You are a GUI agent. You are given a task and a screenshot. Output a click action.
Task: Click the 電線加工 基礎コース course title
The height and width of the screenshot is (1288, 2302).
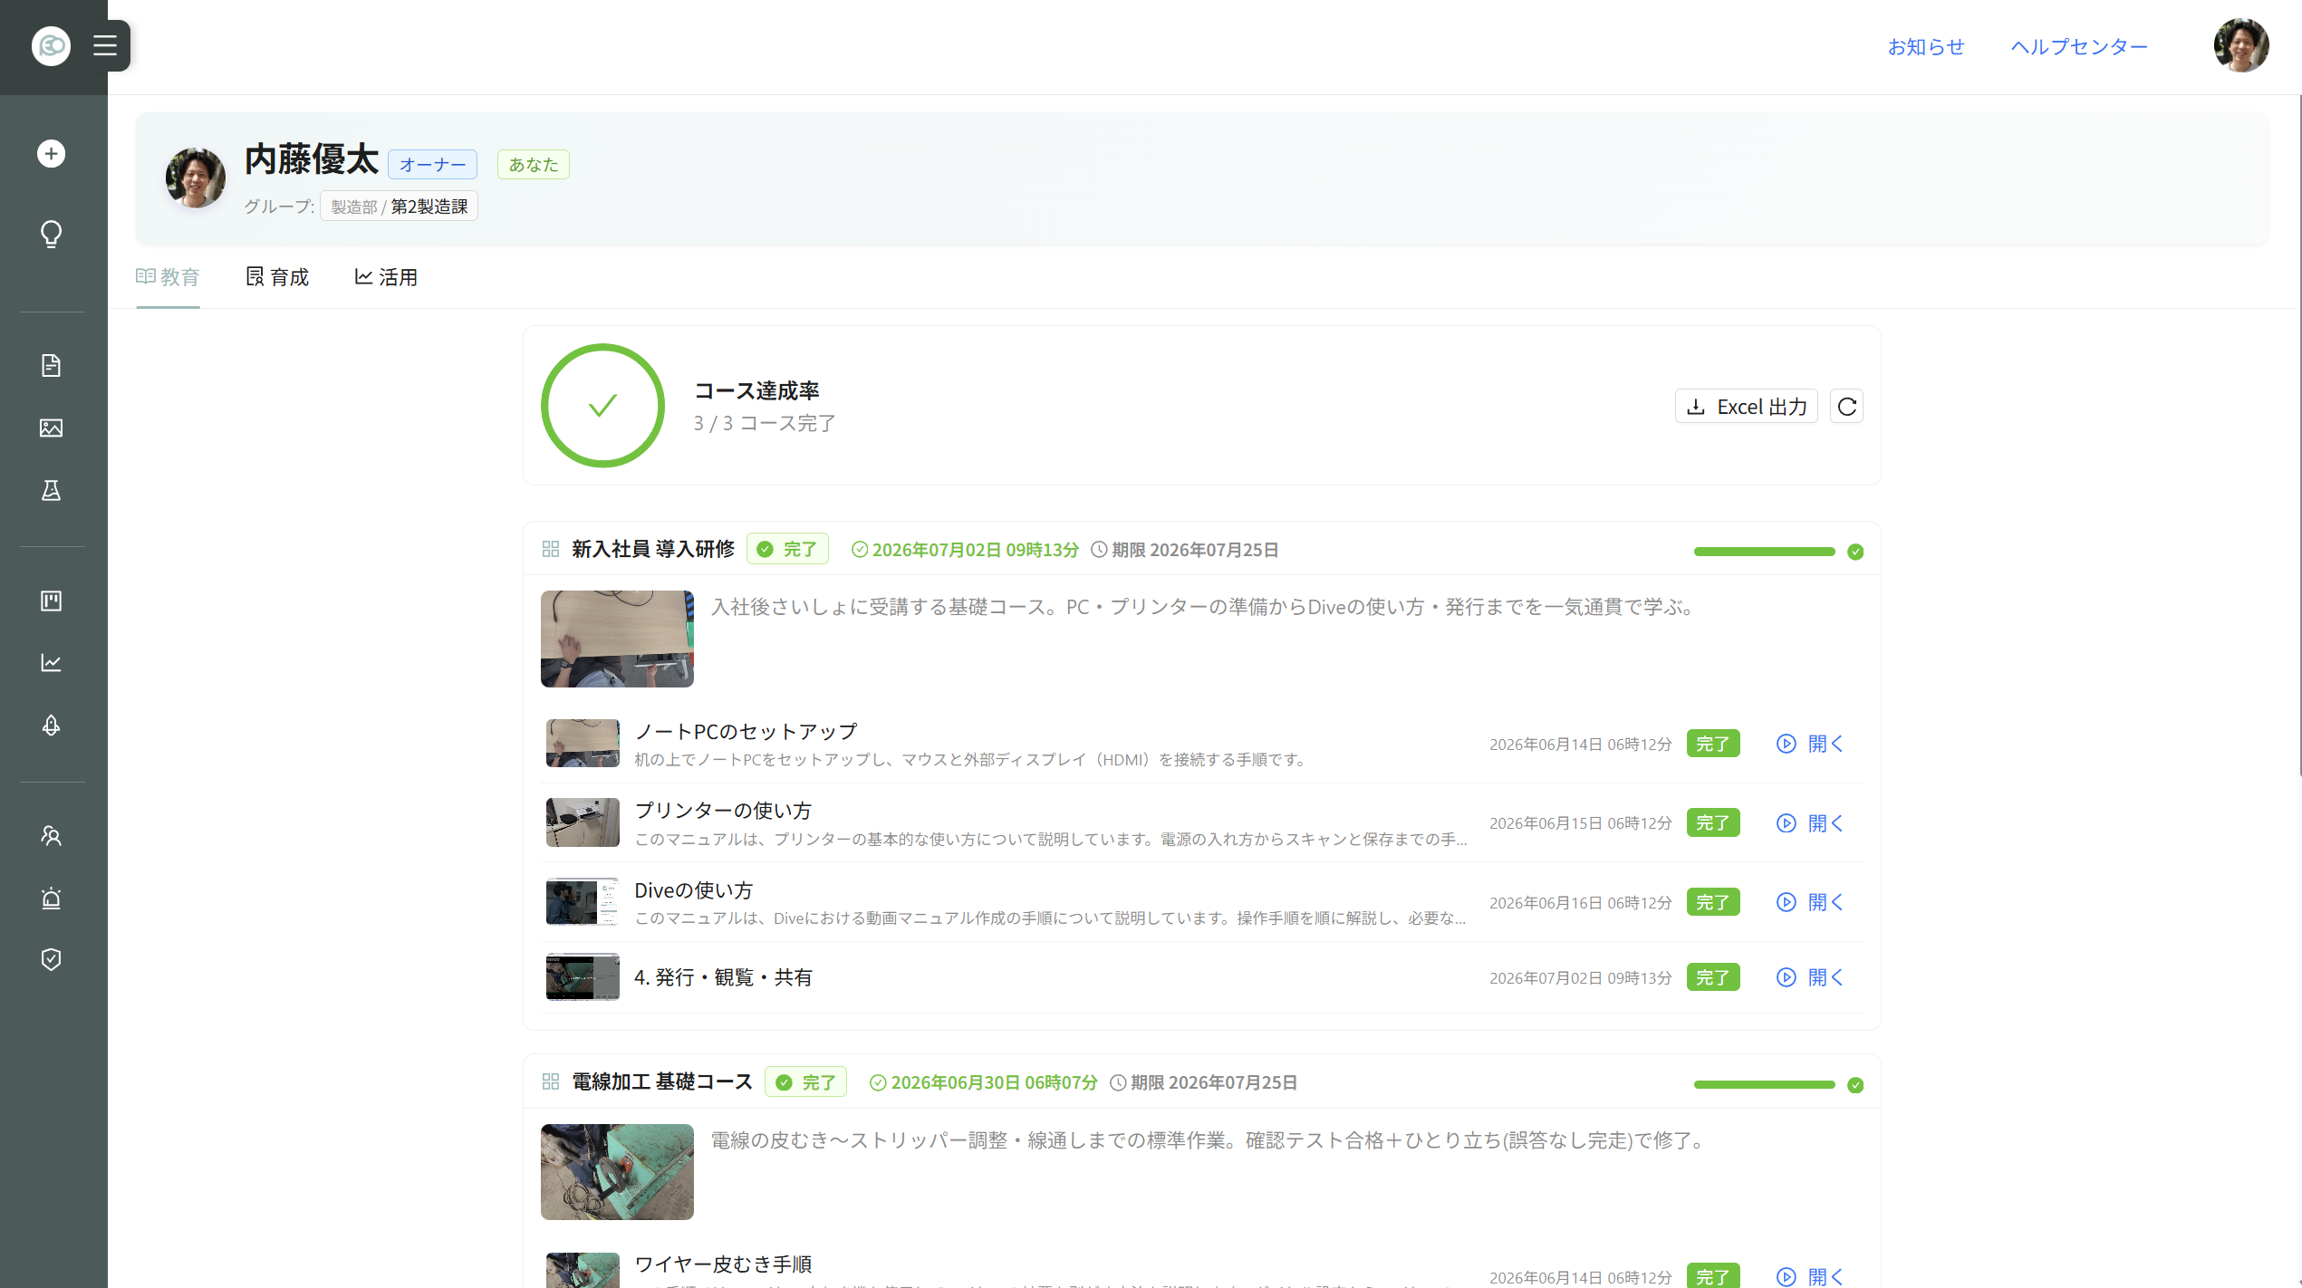click(x=662, y=1081)
